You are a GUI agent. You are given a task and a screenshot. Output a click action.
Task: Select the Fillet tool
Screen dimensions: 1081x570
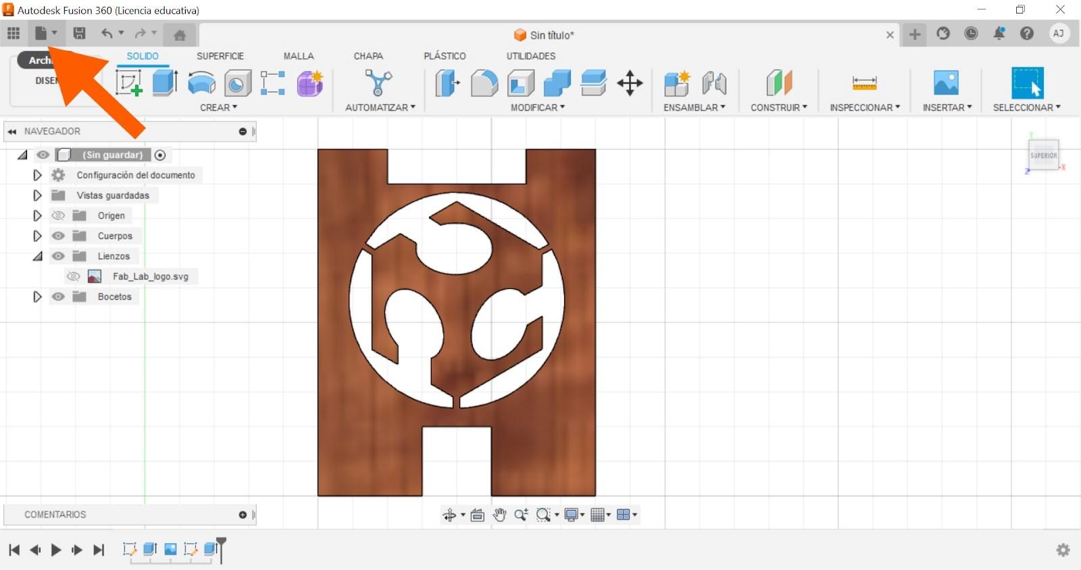coord(484,83)
